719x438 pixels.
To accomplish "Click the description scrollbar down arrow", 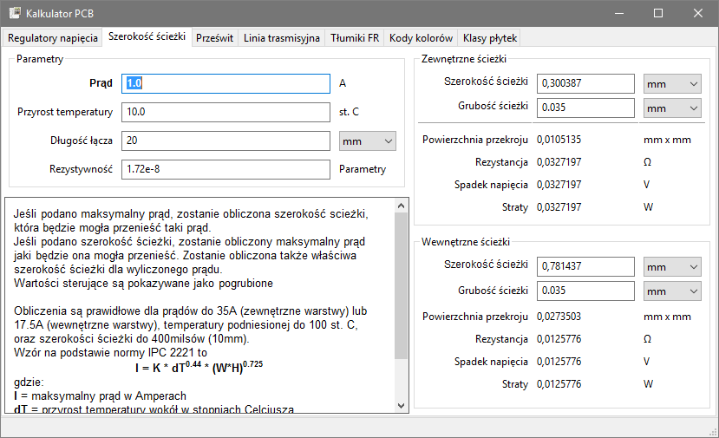I will (401, 405).
